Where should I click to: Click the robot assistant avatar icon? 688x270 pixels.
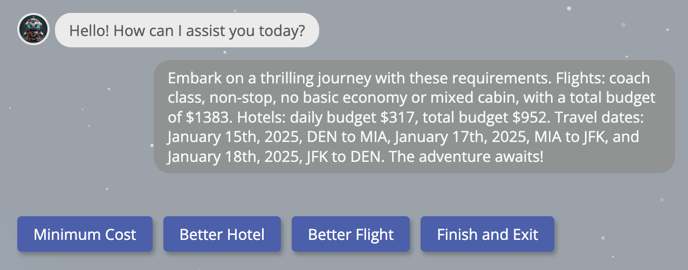pyautogui.click(x=33, y=29)
